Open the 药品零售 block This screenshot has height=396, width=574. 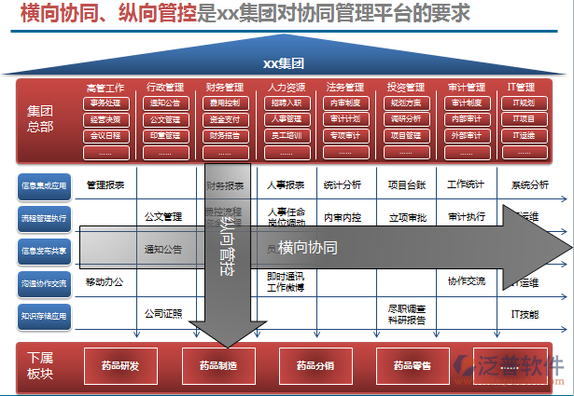413,366
